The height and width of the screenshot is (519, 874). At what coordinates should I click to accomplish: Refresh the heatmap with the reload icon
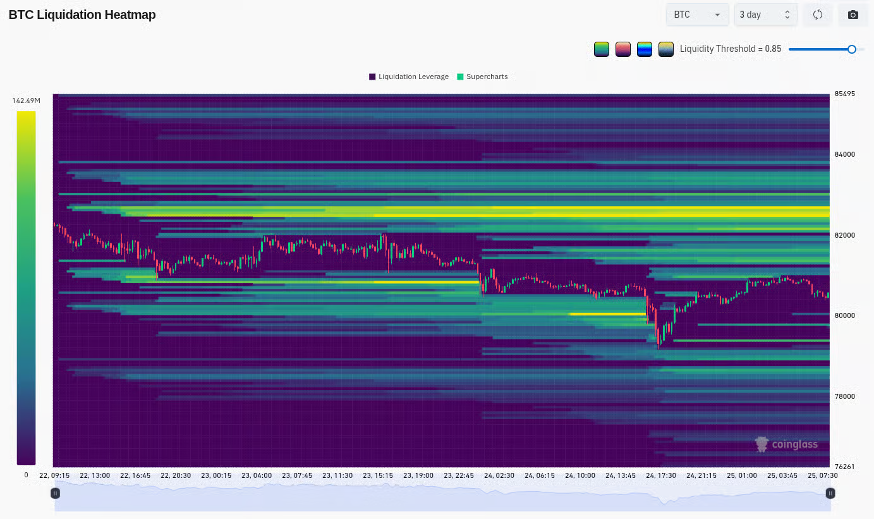click(818, 15)
